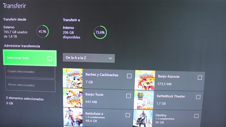This screenshot has height=127, width=226.
Task: Click the 48,4 GB size value
Action: point(91,121)
